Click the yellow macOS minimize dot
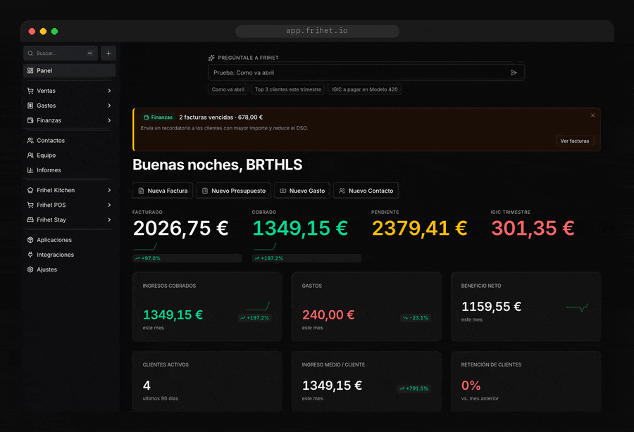 pyautogui.click(x=43, y=32)
